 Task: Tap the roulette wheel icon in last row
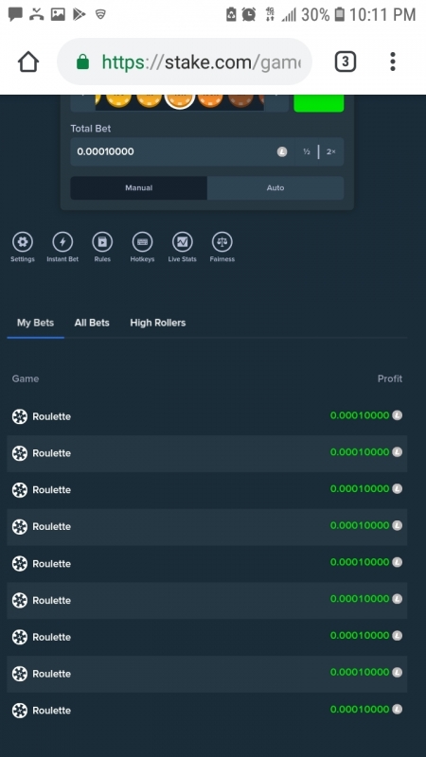[20, 711]
